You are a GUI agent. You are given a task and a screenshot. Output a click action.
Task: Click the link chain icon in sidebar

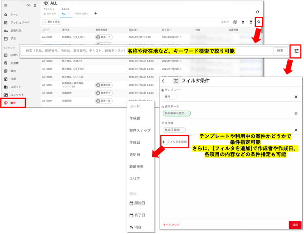(28, 5)
